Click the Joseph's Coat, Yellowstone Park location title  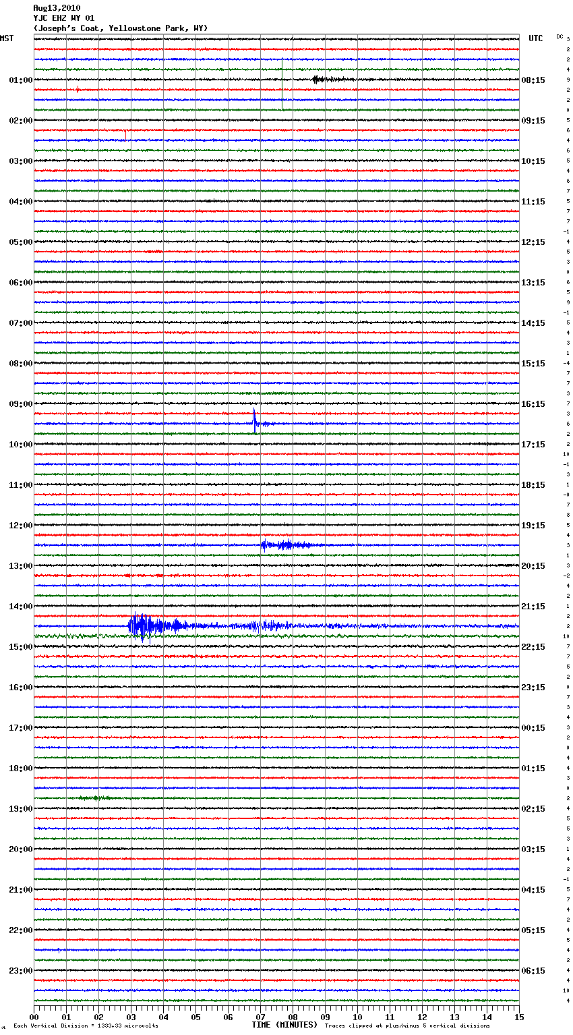coord(121,28)
